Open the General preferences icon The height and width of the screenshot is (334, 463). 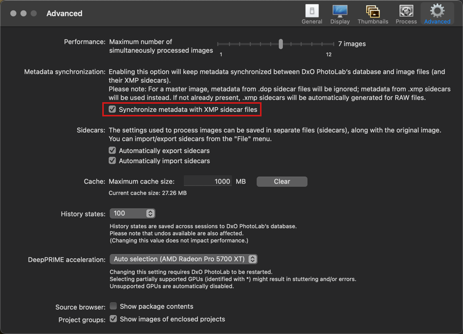[x=312, y=11]
